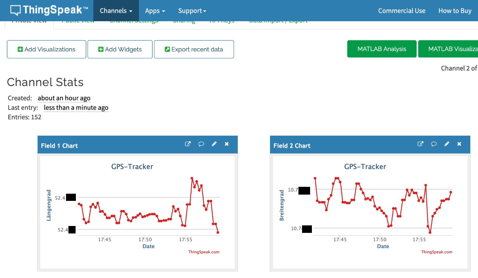This screenshot has width=478, height=278.
Task: Open Field 1 Chart in new window
Action: coord(188,144)
